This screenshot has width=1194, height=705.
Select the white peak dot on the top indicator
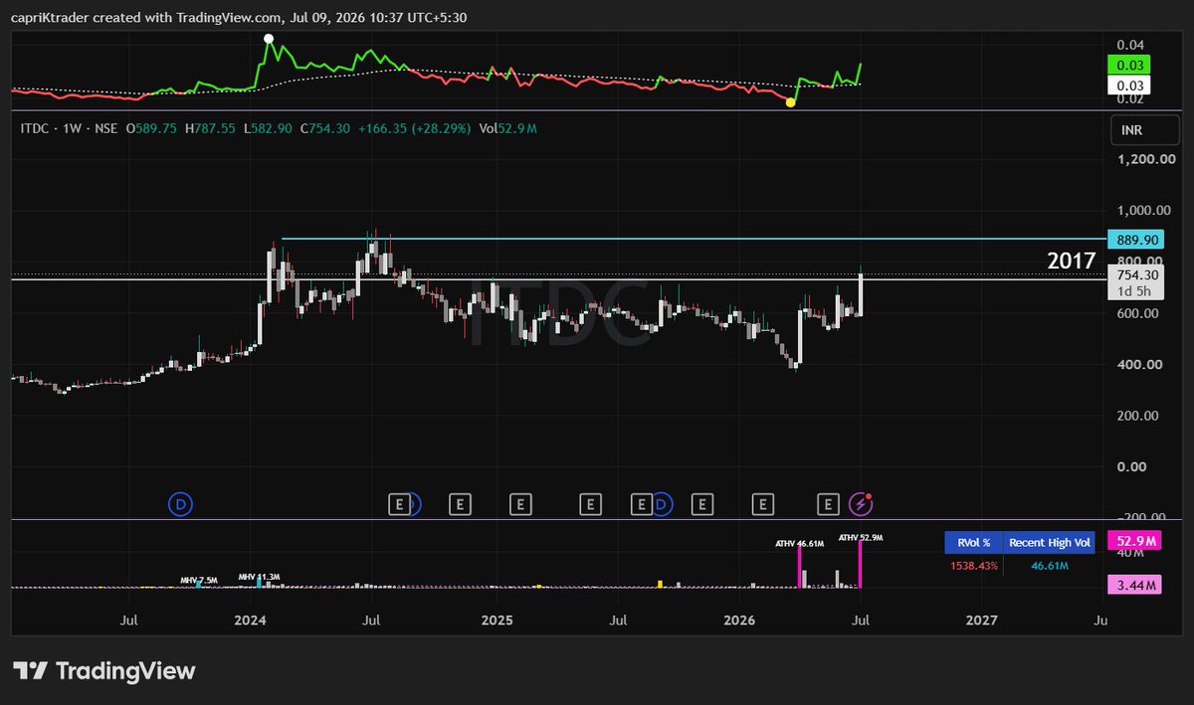pyautogui.click(x=268, y=40)
